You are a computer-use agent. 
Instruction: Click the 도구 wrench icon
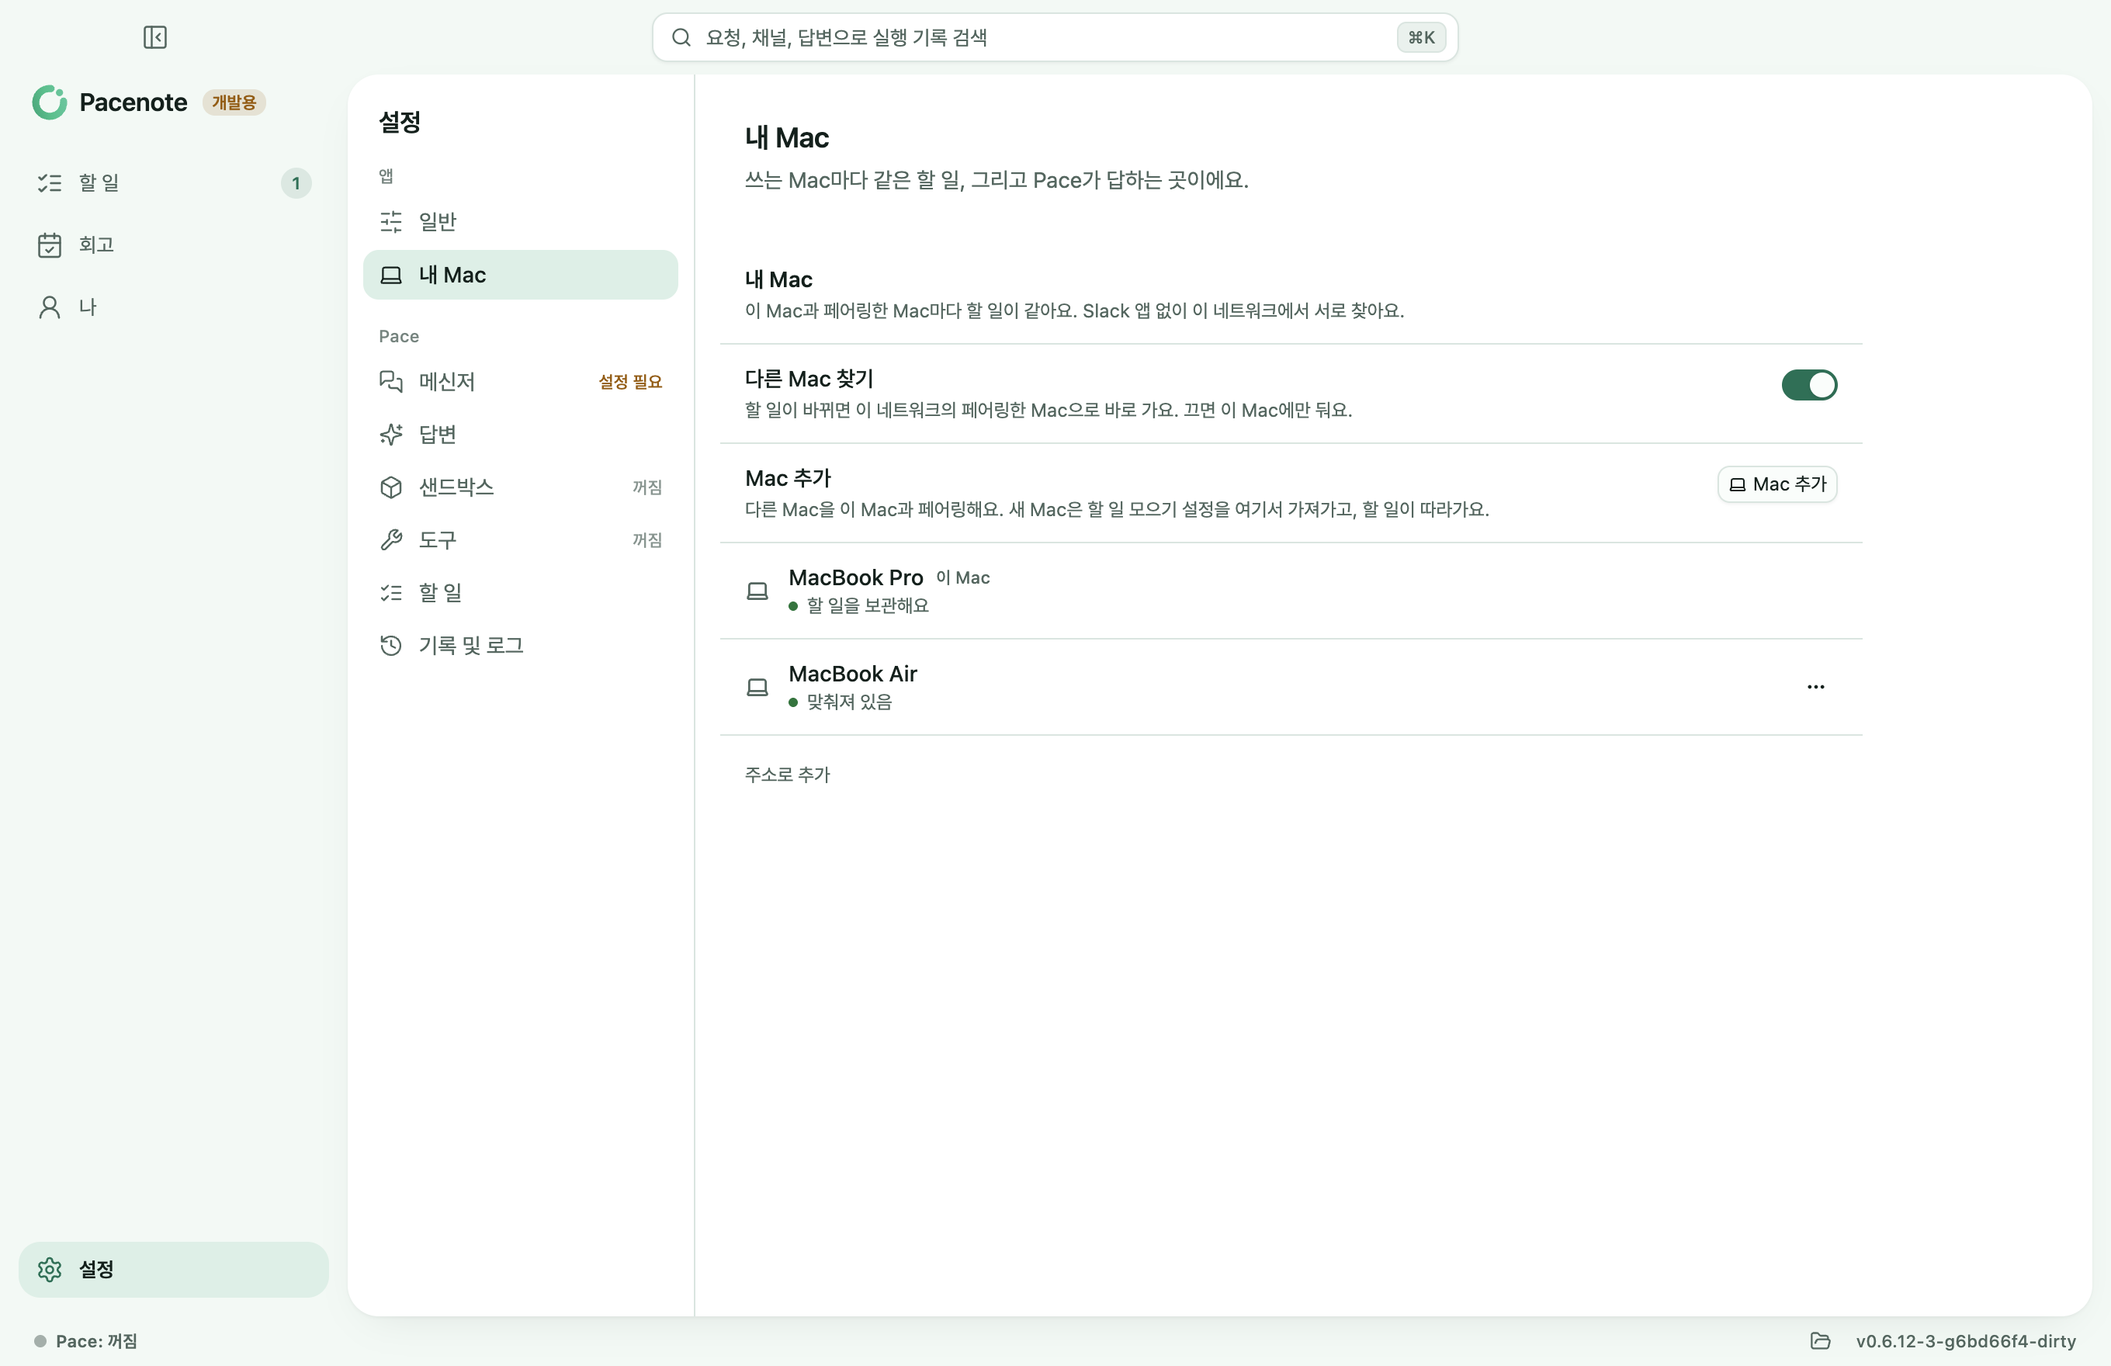[x=391, y=540]
